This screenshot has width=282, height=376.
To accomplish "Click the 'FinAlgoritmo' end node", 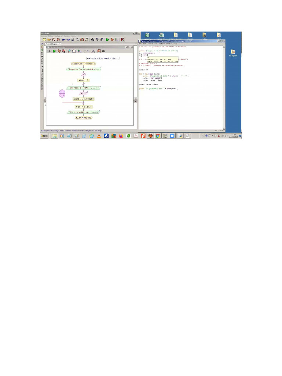I will point(83,118).
